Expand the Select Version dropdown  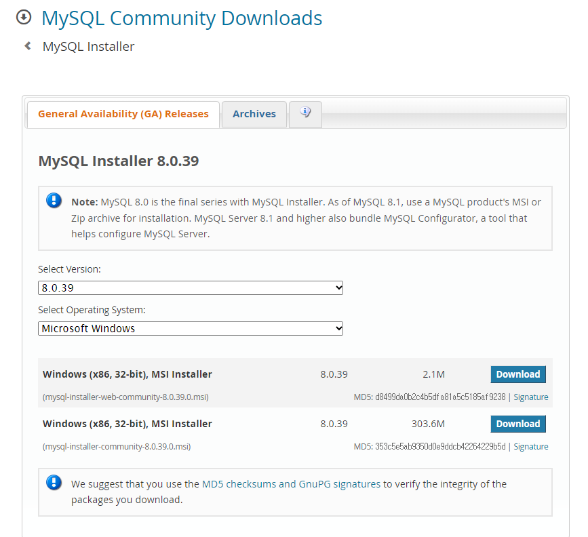[x=191, y=287]
